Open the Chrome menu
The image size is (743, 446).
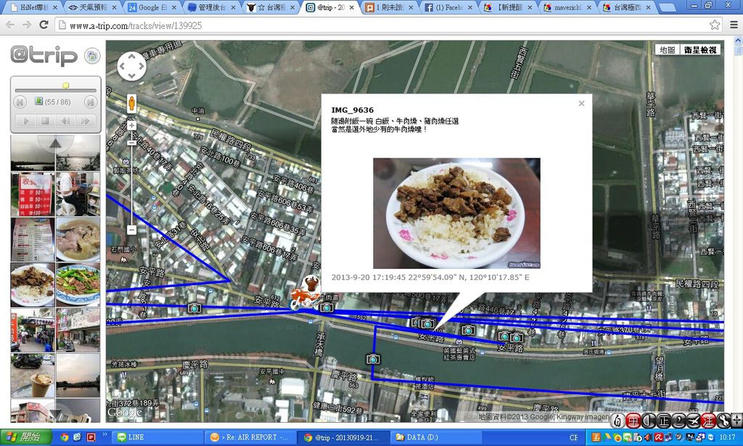734,25
